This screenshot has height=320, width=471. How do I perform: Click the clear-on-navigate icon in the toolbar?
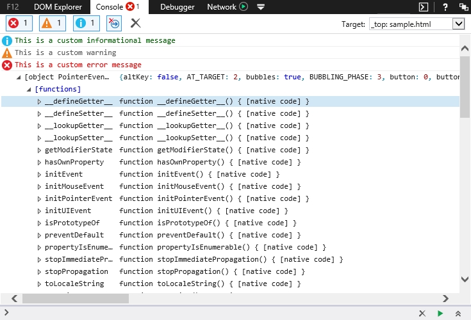coord(114,23)
